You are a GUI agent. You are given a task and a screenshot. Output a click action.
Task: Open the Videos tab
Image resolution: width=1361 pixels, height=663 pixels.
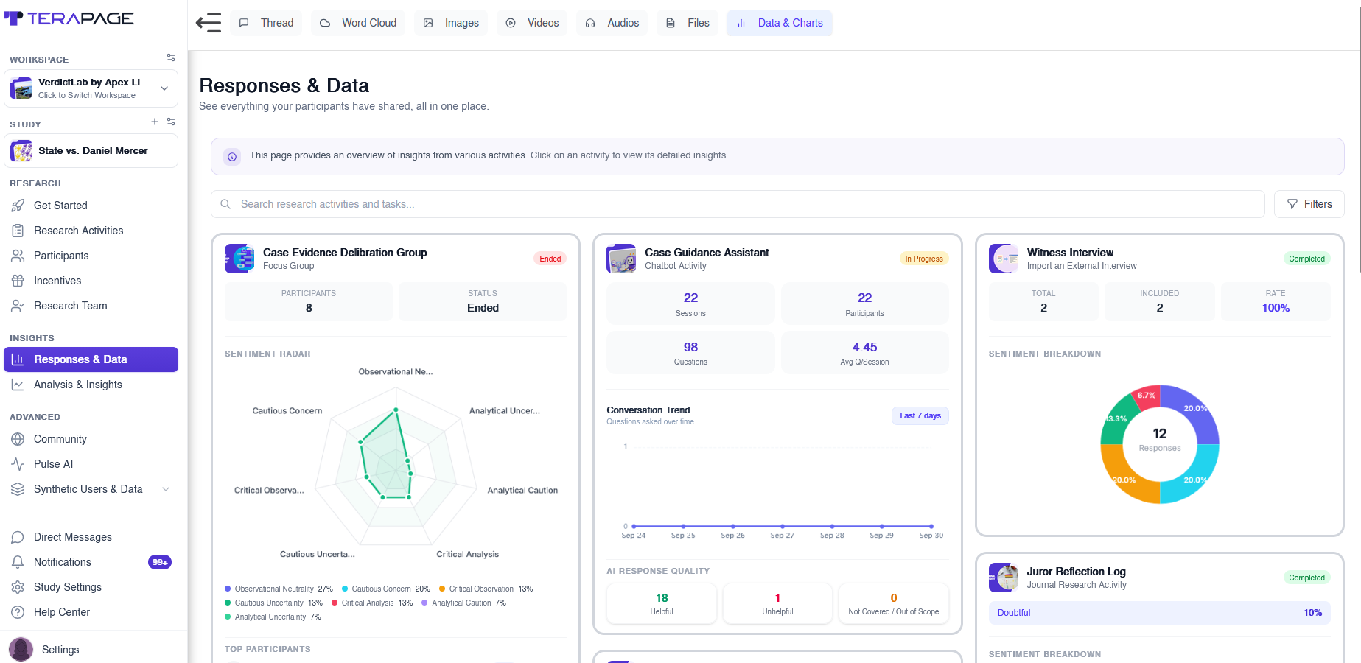coord(532,23)
